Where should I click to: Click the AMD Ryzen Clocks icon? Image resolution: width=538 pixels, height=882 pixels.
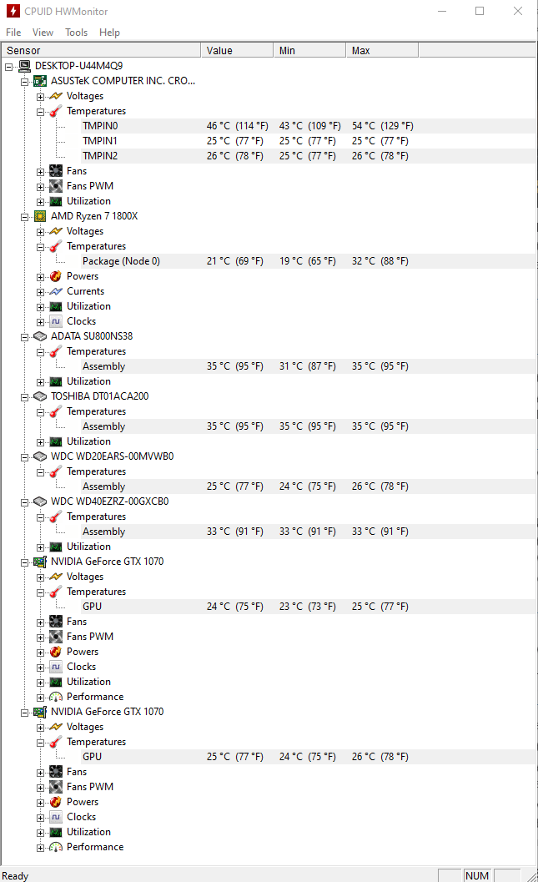(56, 321)
